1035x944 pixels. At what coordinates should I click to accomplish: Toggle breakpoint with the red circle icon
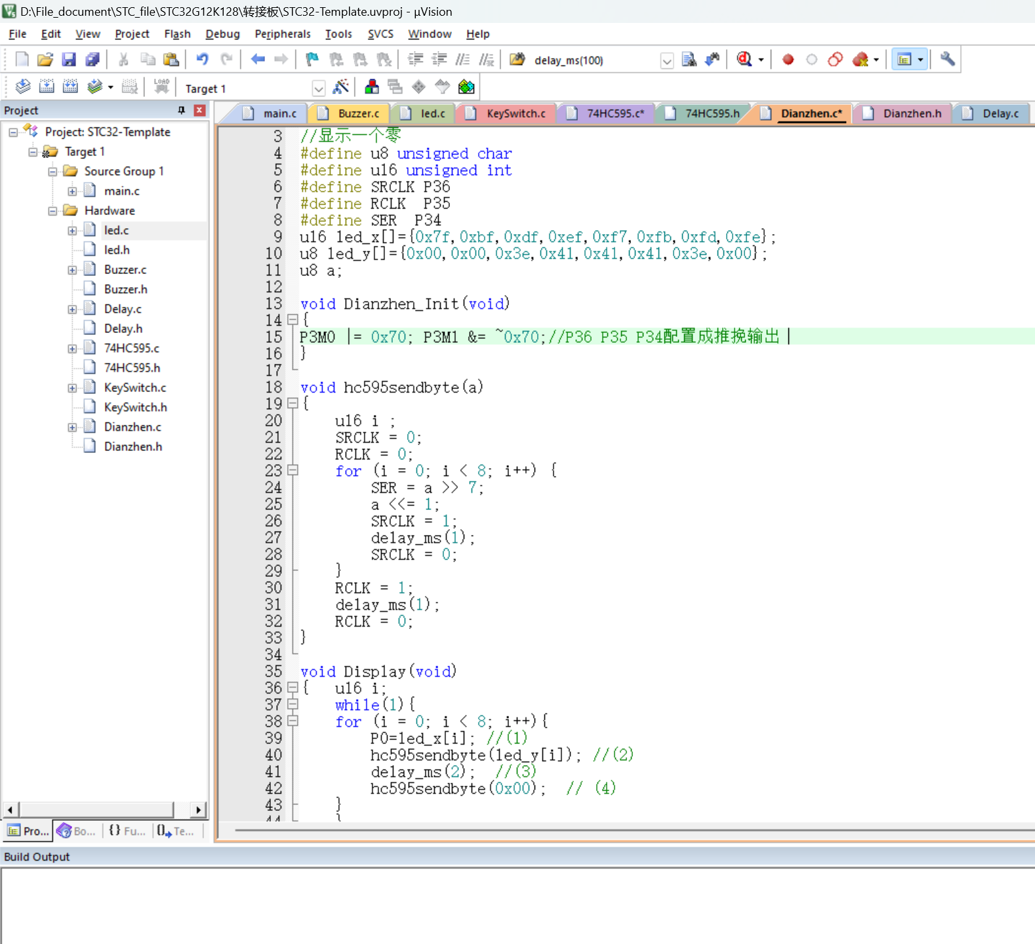pyautogui.click(x=788, y=60)
